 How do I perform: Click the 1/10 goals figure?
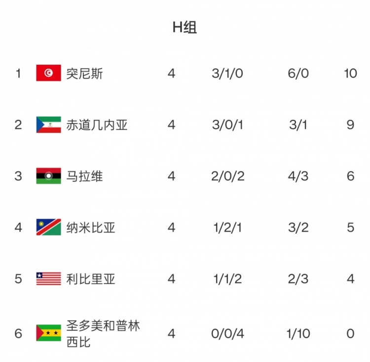point(298,334)
